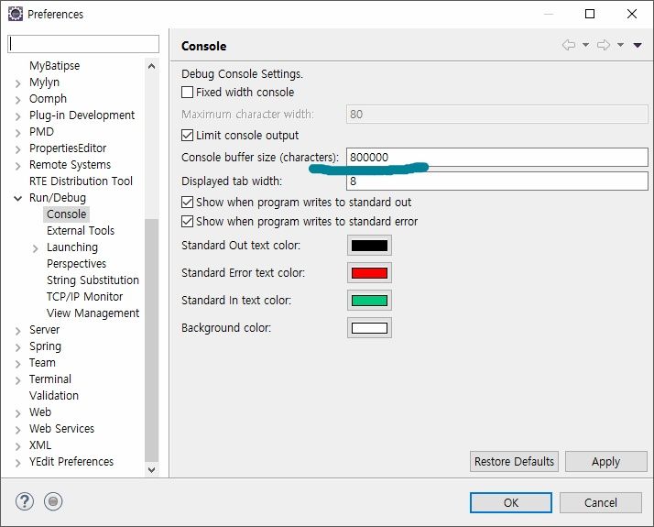654x527 pixels.
Task: Click the record preferences circle icon
Action: coord(53,501)
